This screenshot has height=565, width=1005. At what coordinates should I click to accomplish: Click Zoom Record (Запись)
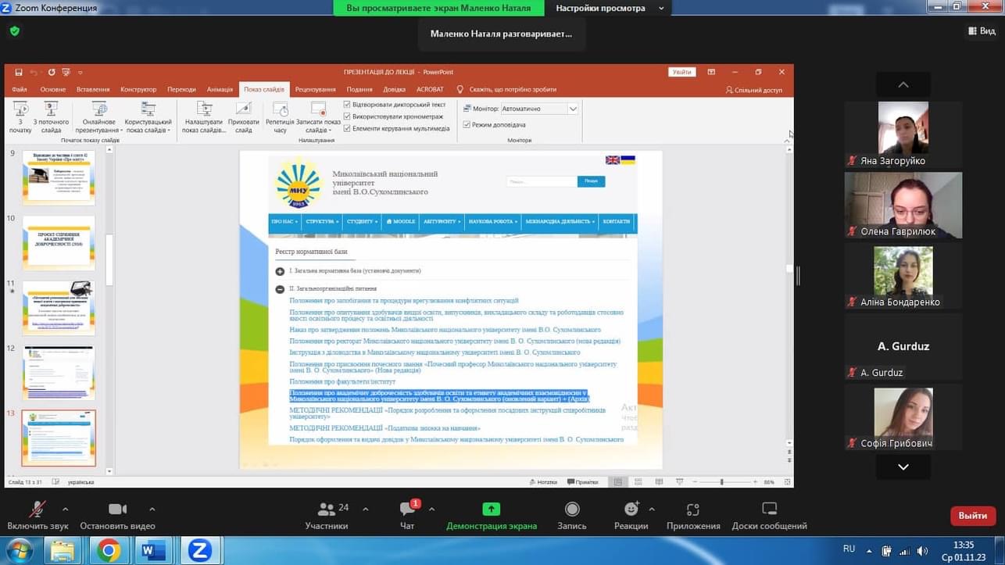(572, 516)
